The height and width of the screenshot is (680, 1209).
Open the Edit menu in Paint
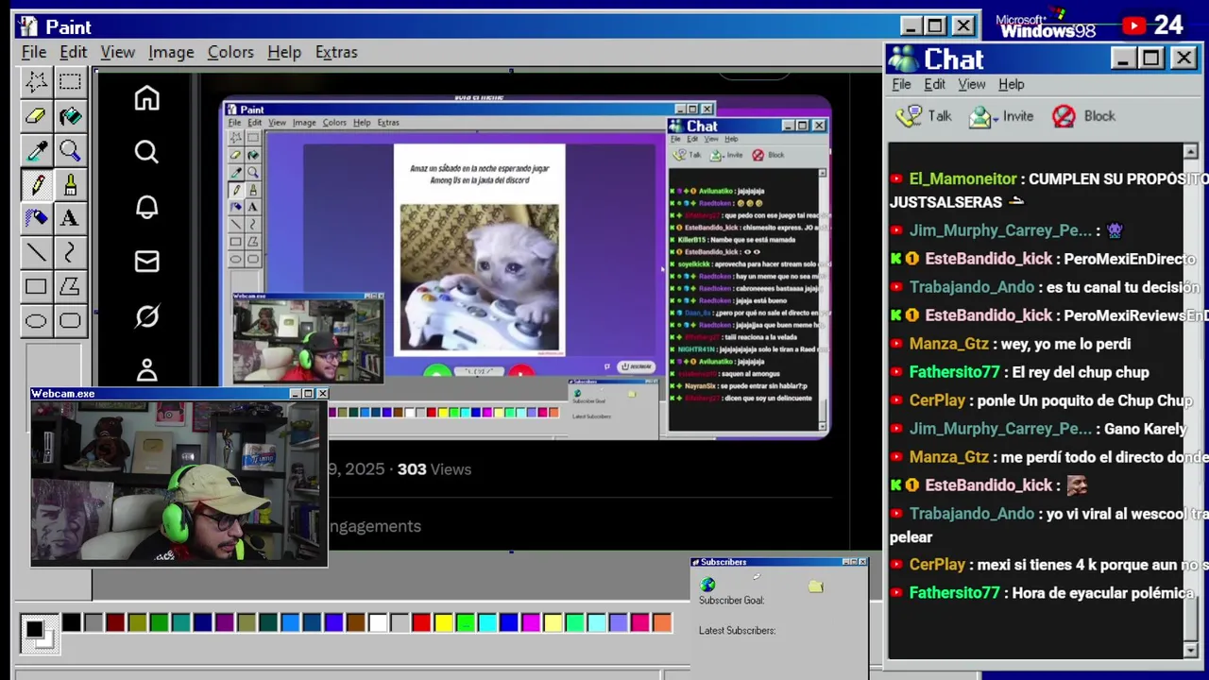[x=73, y=52]
